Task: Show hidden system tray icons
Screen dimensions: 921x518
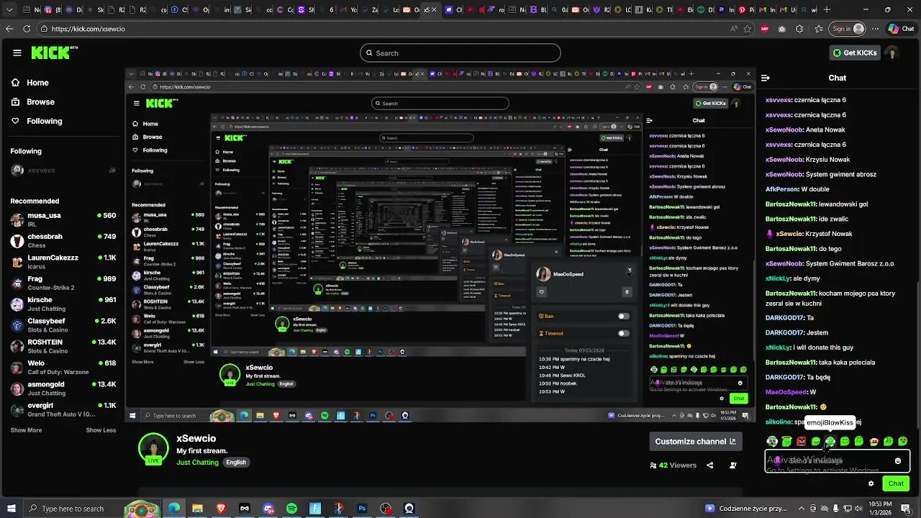Action: [x=801, y=509]
